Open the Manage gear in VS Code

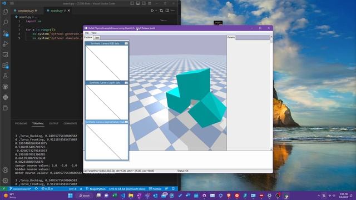[x=5, y=181]
